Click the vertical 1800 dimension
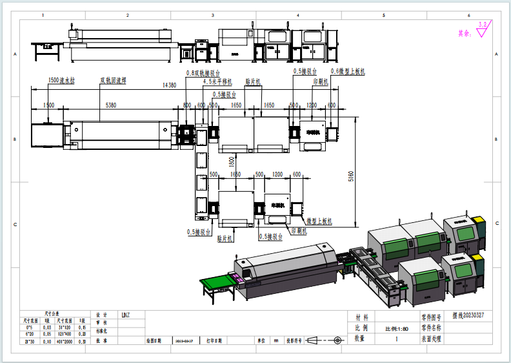Screen dimensions: 511x363 [230, 163]
